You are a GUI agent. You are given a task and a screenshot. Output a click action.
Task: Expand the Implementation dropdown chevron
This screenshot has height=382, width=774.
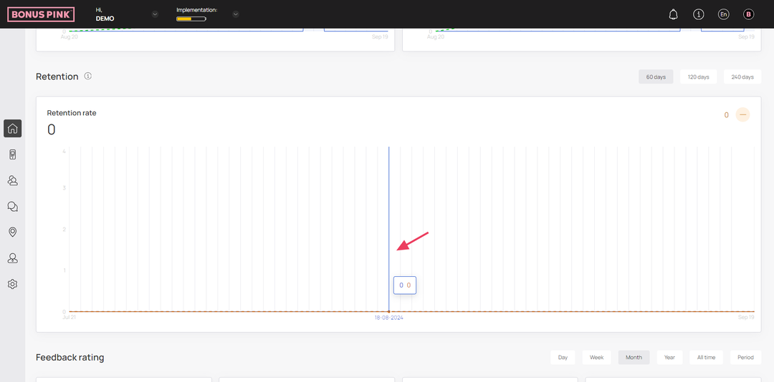tap(236, 14)
